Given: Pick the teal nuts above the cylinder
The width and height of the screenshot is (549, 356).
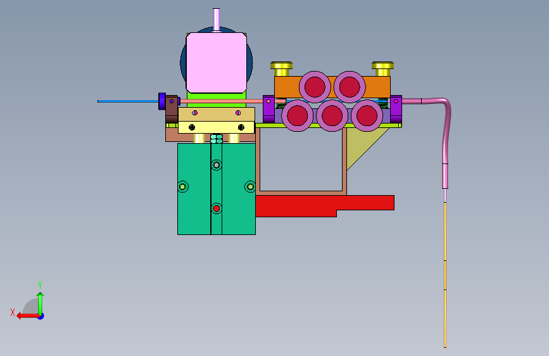Looking at the screenshot, I should 217,139.
